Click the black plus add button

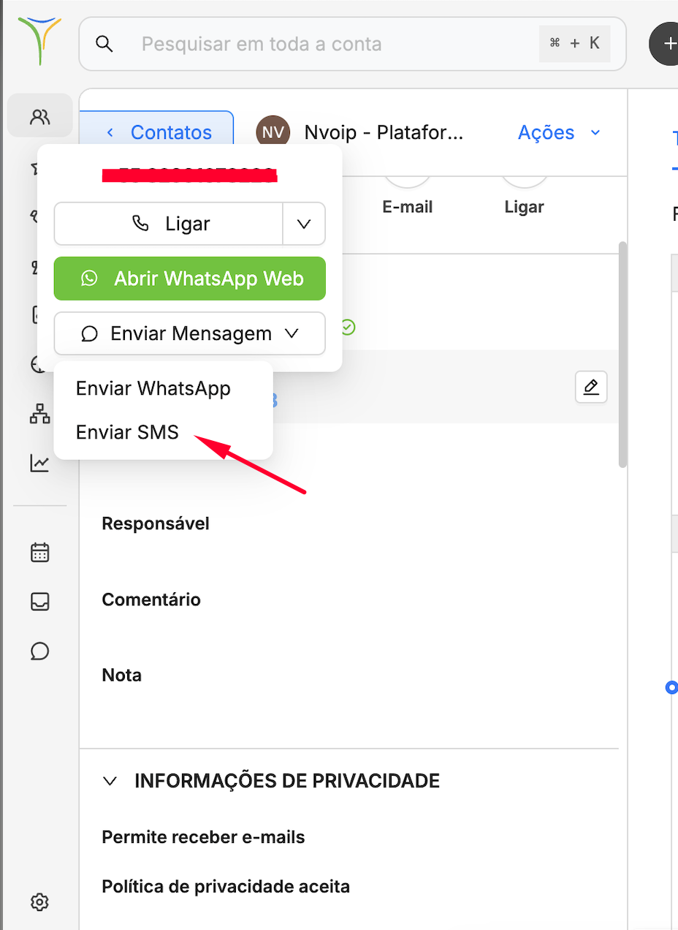coord(665,44)
